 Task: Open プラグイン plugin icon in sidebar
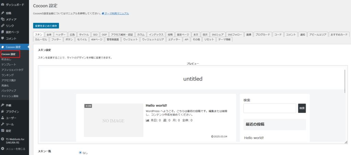click(3, 112)
